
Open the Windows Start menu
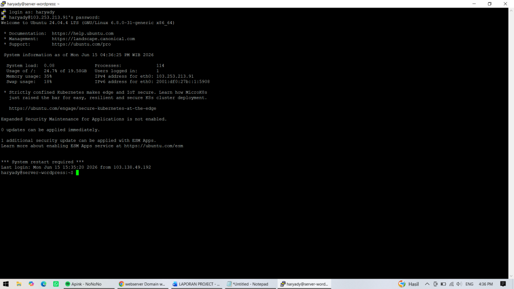[6, 284]
